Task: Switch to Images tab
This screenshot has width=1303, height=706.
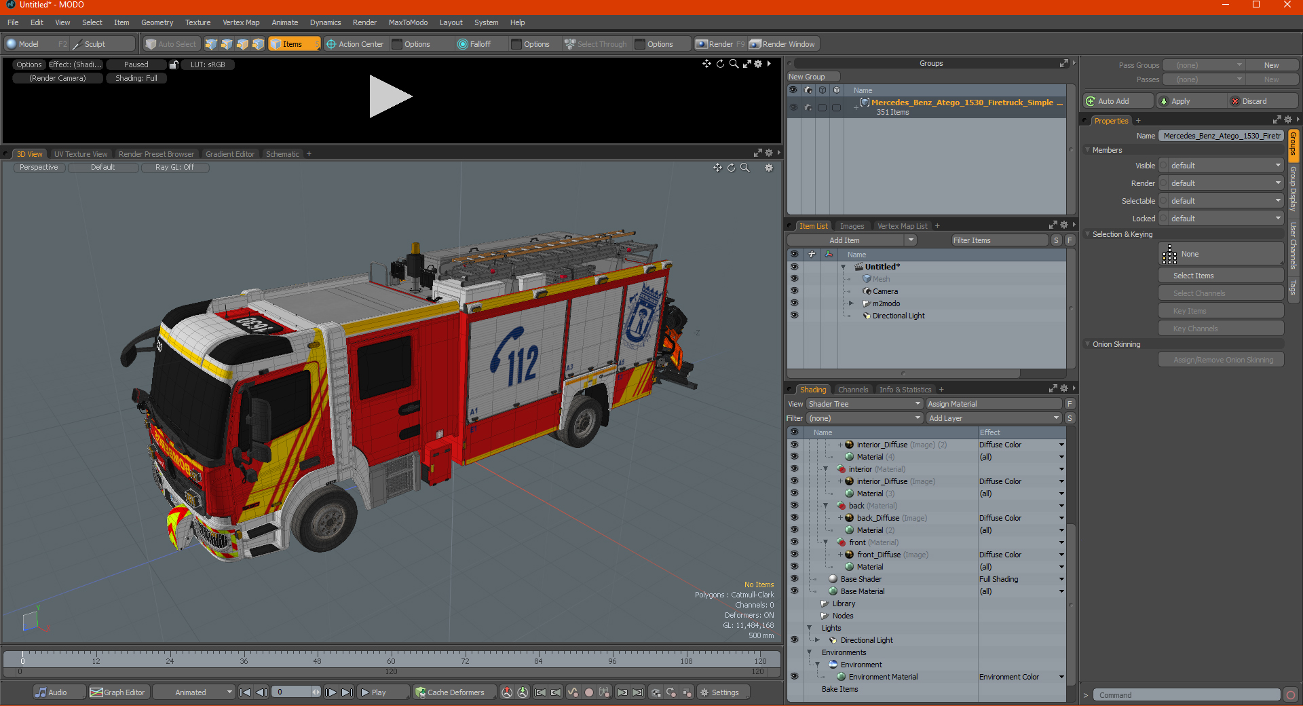Action: pos(852,226)
